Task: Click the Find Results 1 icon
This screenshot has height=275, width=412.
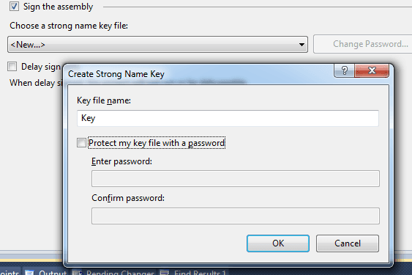Action: coord(165,272)
